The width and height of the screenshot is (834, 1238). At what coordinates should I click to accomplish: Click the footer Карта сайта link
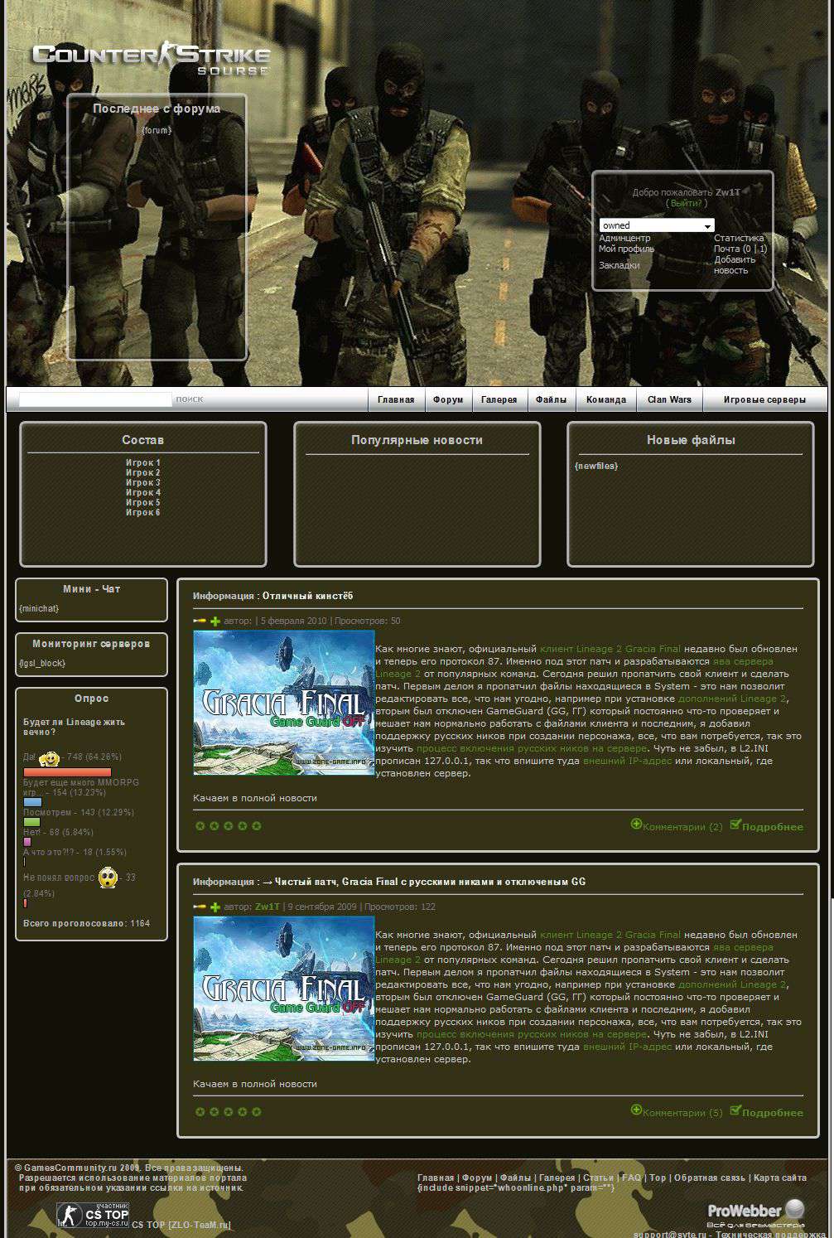[x=780, y=1178]
